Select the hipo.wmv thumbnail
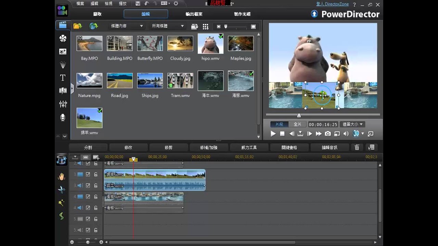 (210, 44)
